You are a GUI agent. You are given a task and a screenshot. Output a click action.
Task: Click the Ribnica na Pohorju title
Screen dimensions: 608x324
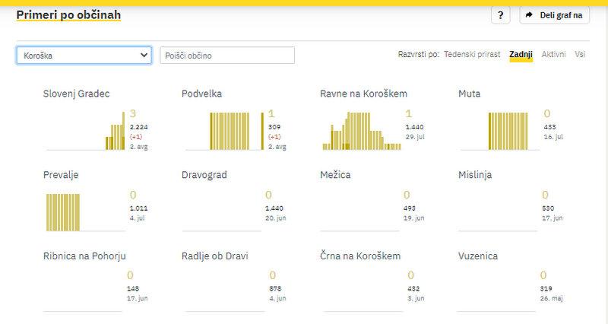(x=85, y=256)
